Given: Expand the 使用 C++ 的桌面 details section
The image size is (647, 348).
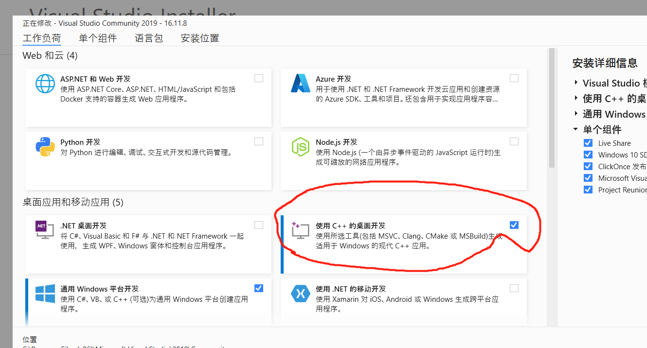Looking at the screenshot, I should click(576, 99).
